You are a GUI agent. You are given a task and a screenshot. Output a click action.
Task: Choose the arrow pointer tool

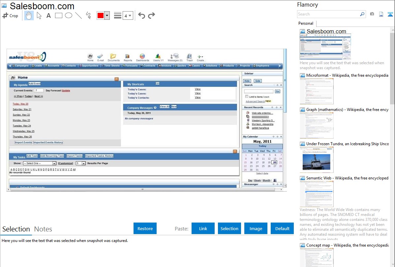coord(39,15)
